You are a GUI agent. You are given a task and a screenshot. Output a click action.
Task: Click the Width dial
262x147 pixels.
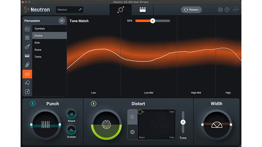click(217, 125)
